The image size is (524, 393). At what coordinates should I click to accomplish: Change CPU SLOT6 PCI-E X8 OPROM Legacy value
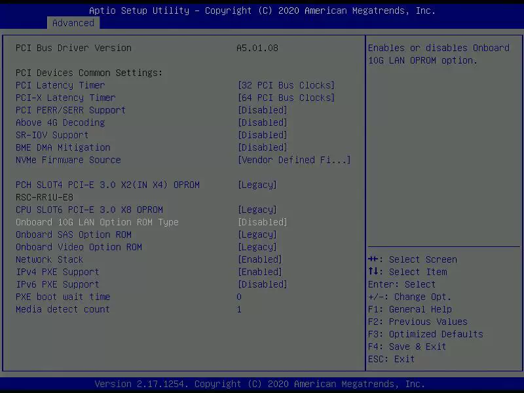257,210
